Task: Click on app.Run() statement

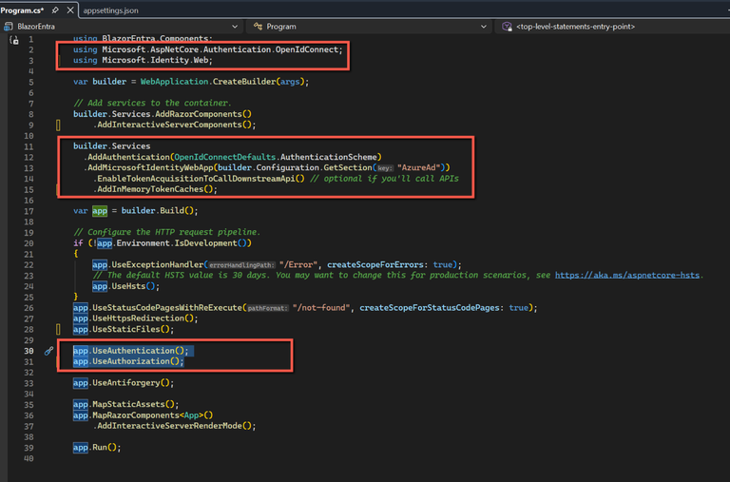Action: coord(97,448)
